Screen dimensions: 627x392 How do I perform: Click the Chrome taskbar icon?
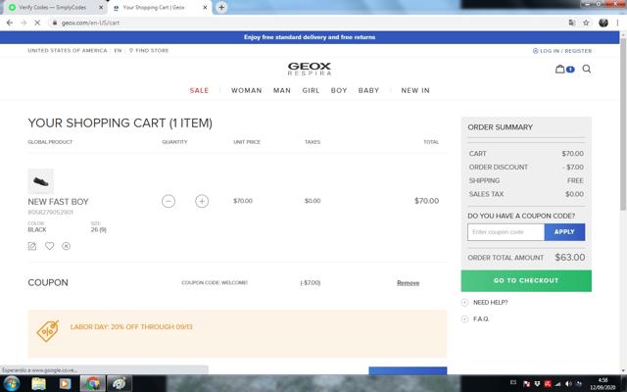click(93, 384)
